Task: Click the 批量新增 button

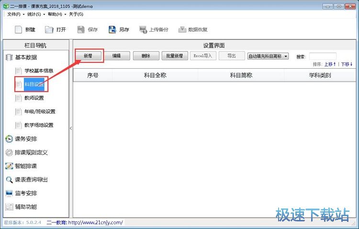Action: pos(175,56)
